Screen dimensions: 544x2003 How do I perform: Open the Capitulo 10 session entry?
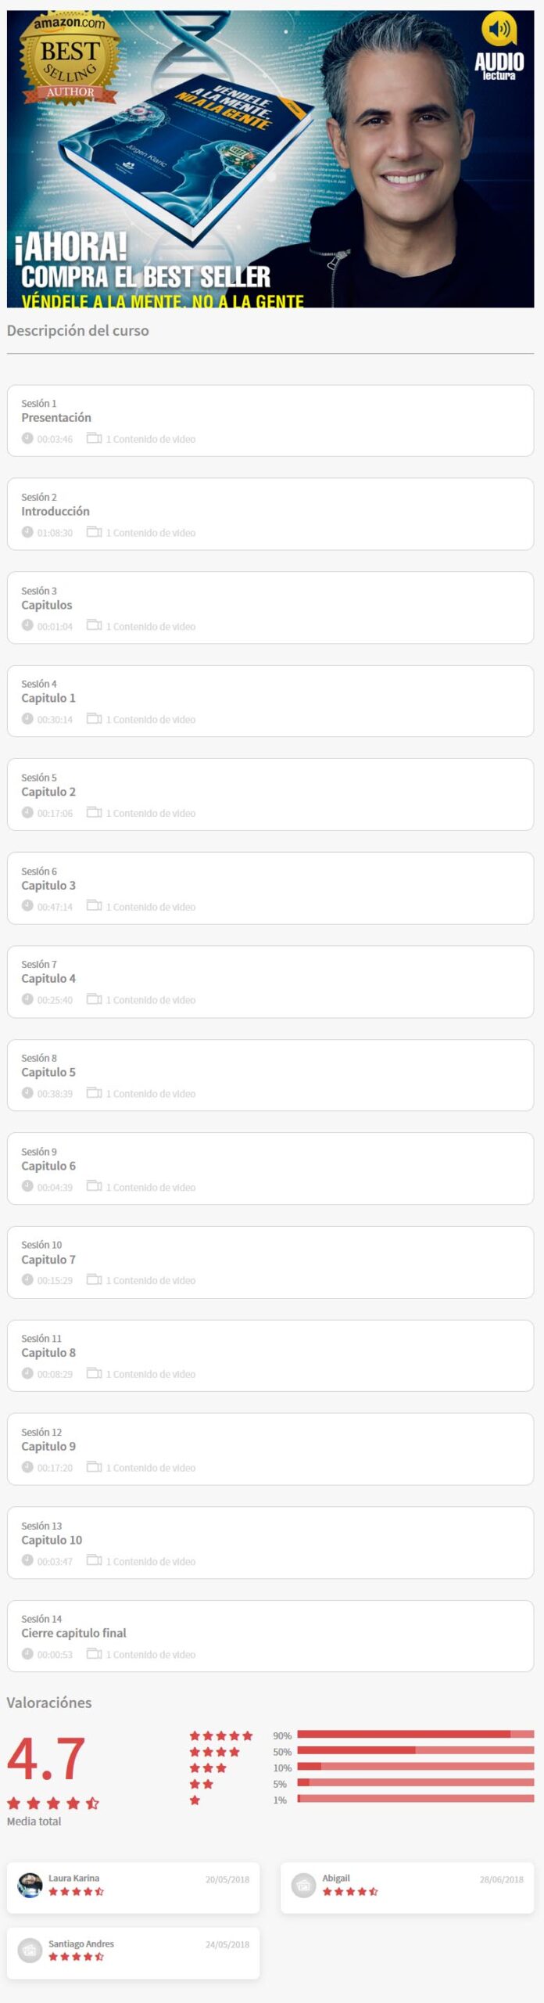(270, 1543)
